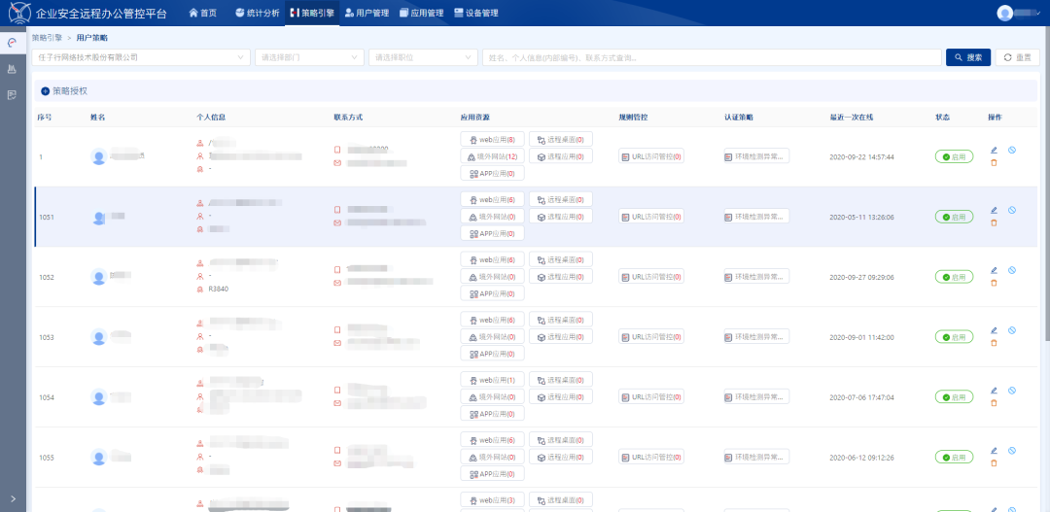
Task: Expand the left sidebar with the bottom chevron
Action: point(12,498)
